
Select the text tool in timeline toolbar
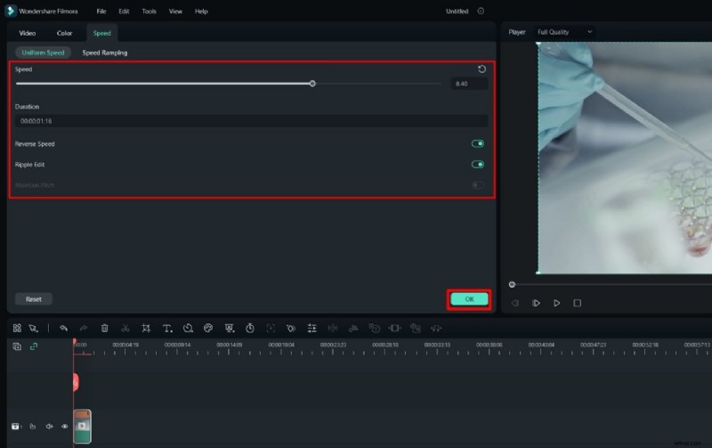click(166, 328)
